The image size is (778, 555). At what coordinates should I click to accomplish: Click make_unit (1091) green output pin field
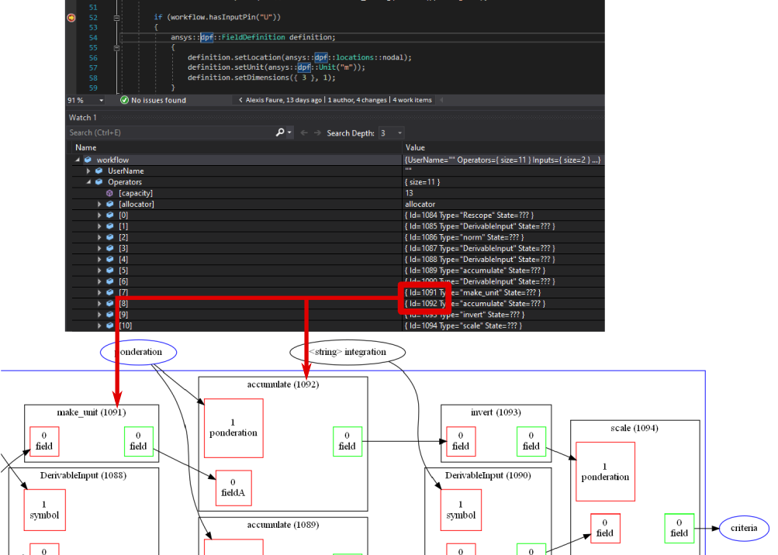click(138, 441)
